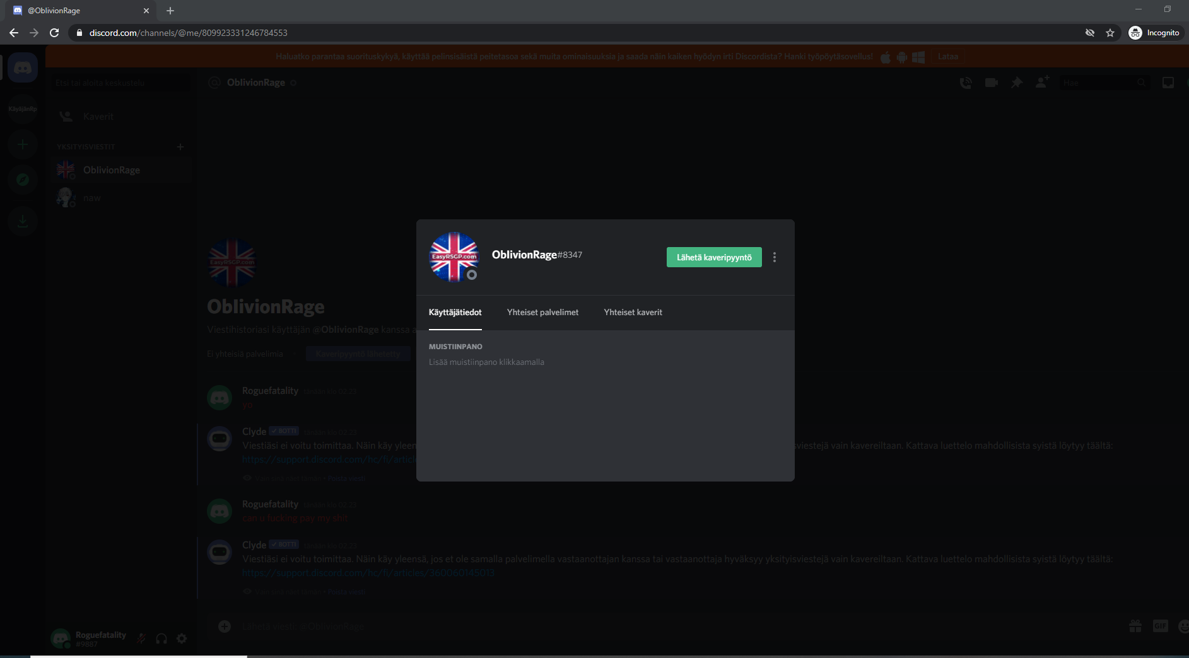Open the Nitro gift icon
Screen dimensions: 1189x658
tap(1135, 626)
